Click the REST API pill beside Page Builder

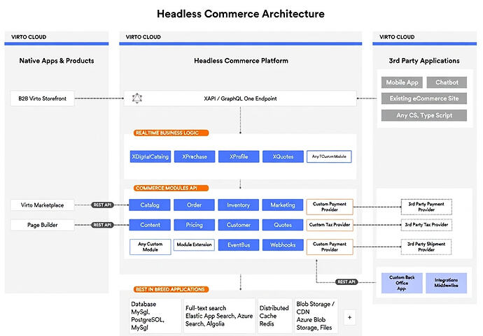click(103, 225)
